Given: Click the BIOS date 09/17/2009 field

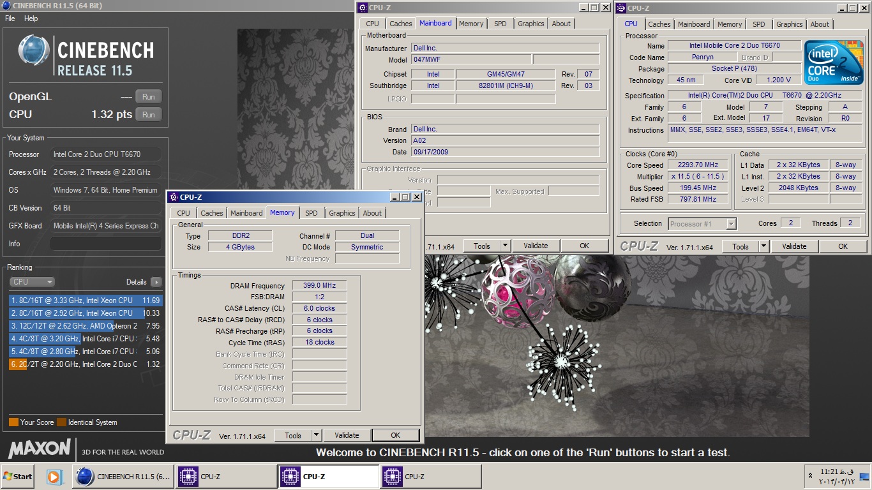Looking at the screenshot, I should (x=505, y=152).
